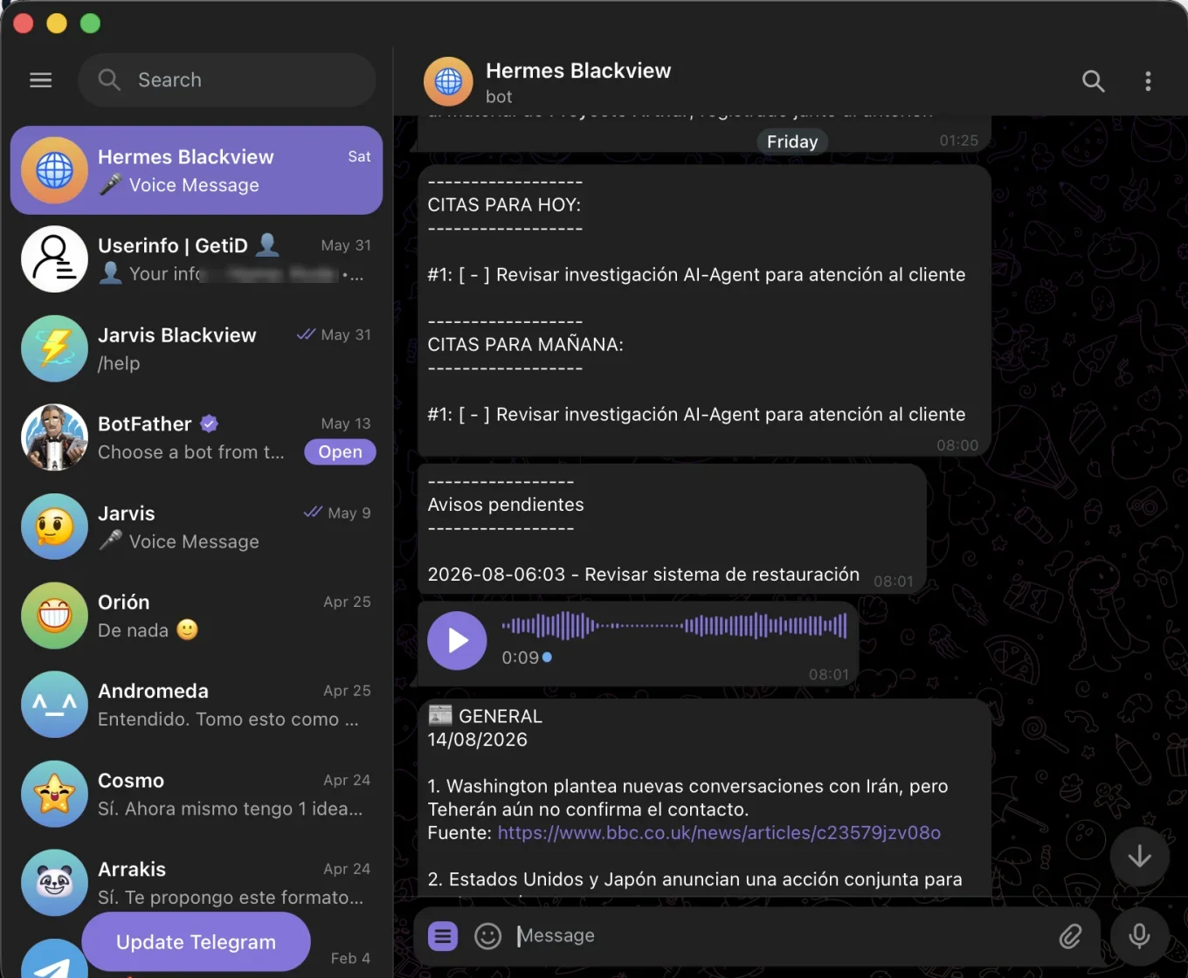Image resolution: width=1188 pixels, height=978 pixels.
Task: Open the BotFather chat
Action: pos(197,437)
